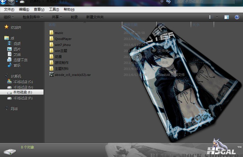Select 本地磁盘 (D:) drive
Image resolution: width=243 pixels, height=157 pixels.
(x=23, y=87)
